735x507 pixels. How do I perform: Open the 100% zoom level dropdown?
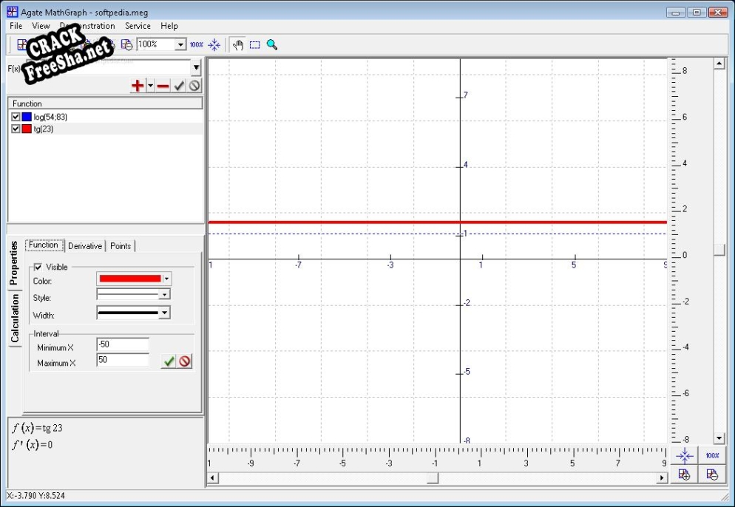click(x=180, y=44)
